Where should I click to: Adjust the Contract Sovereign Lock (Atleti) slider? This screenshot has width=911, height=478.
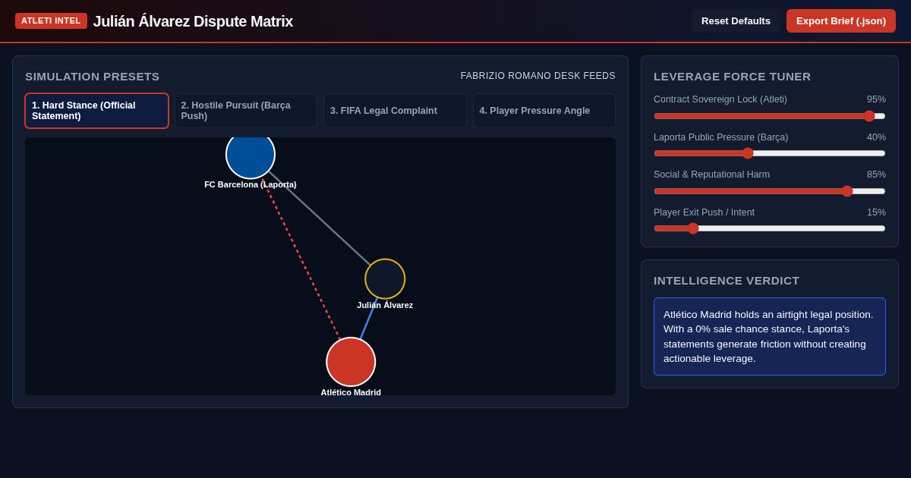(x=770, y=116)
